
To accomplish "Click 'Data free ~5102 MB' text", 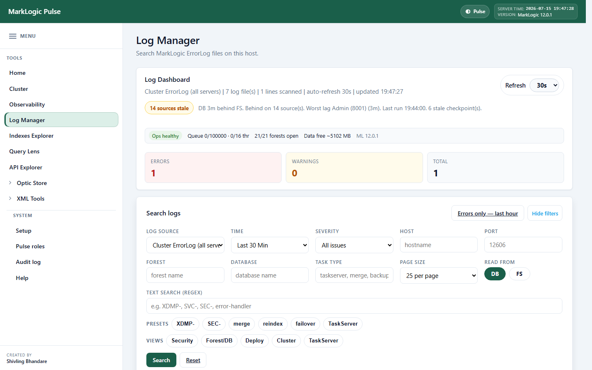I will click(x=327, y=136).
